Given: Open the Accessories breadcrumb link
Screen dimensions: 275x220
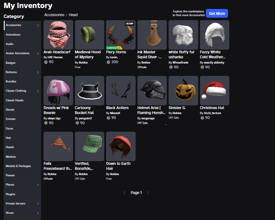Looking at the screenshot, I should pyautogui.click(x=54, y=15).
